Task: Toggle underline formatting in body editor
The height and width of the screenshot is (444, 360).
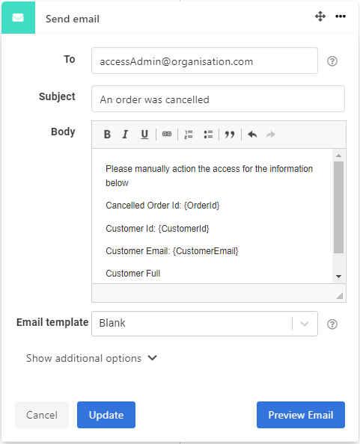Action: [x=144, y=135]
